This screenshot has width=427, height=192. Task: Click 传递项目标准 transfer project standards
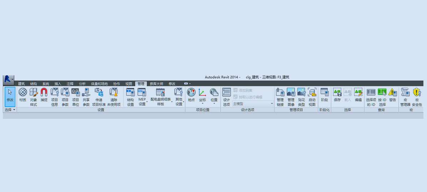99,97
